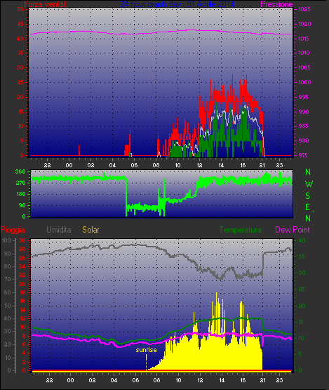Click the 360 wind direction scale value

pyautogui.click(x=20, y=171)
